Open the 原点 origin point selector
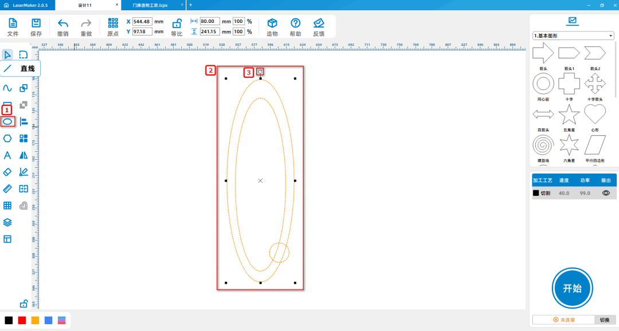 click(x=113, y=26)
